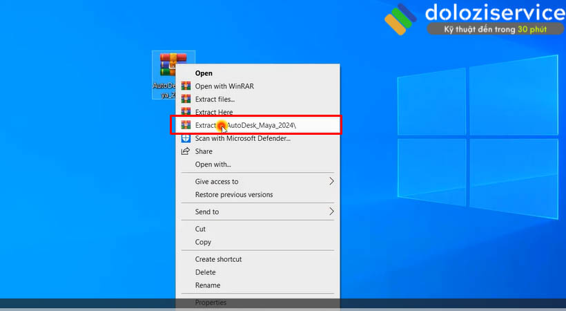Click the WinRAR icon beside Extract Here
The image size is (566, 311).
(x=185, y=112)
